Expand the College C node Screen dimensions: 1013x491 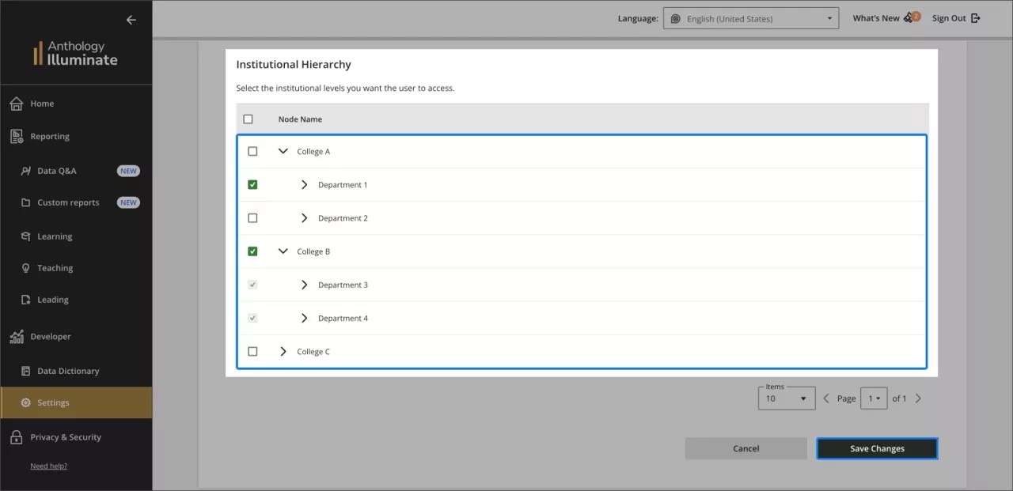pos(283,351)
